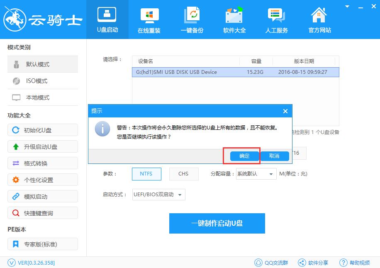380x268 pixels.
Task: Click the USB icon beside 默认模式
Action: coord(16,64)
